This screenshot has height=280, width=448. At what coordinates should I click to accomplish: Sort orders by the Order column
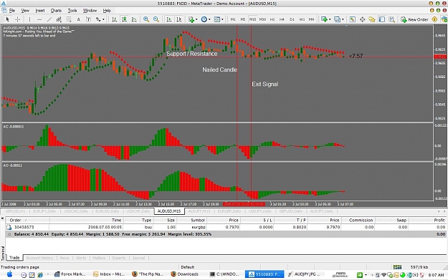coord(28,220)
